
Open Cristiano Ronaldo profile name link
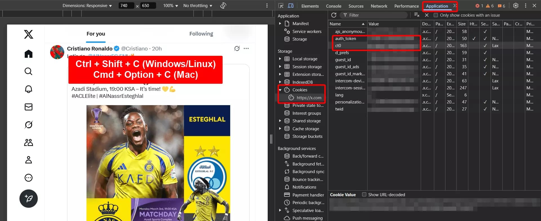point(90,48)
